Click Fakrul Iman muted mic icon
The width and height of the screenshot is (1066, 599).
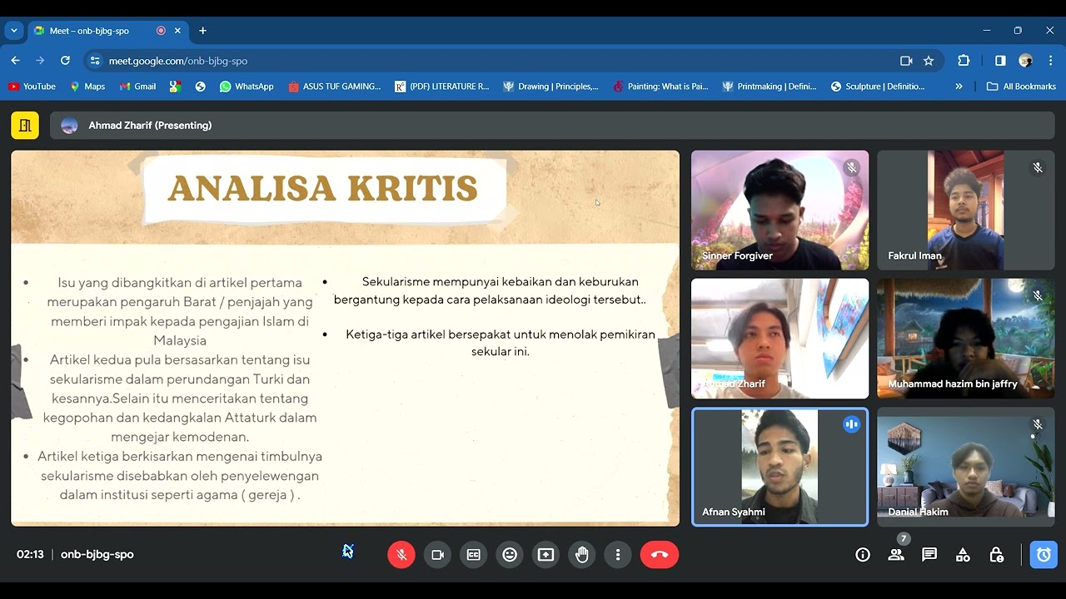pos(1038,167)
